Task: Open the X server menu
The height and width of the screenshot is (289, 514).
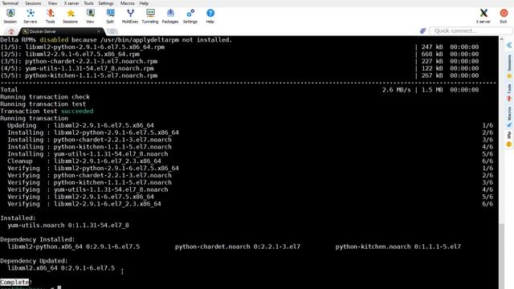Action: (x=71, y=3)
